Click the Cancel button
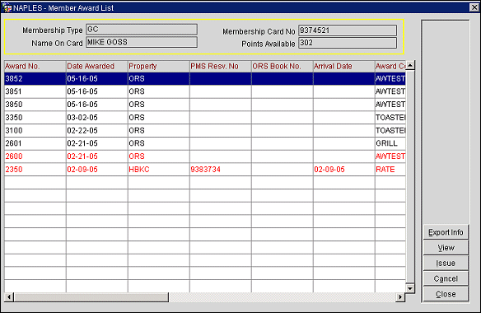Screen dimensions: 481x313 446,278
